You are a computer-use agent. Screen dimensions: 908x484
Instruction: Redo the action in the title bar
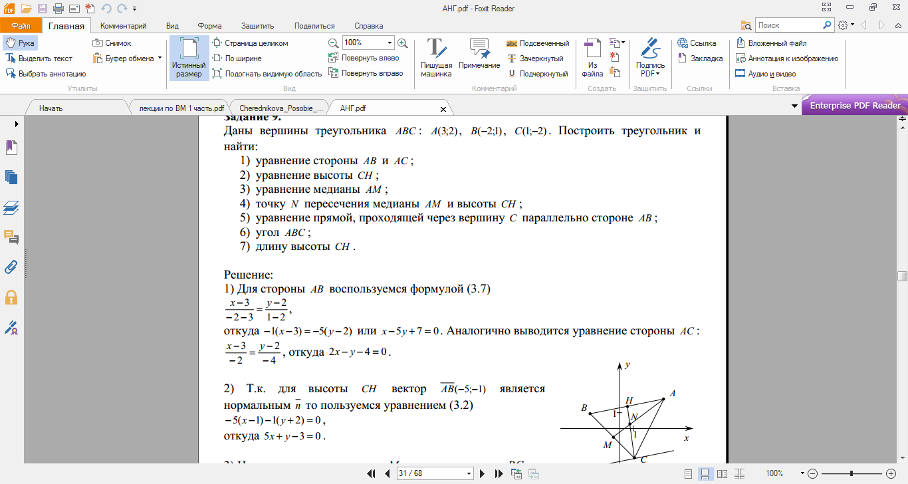pos(121,9)
